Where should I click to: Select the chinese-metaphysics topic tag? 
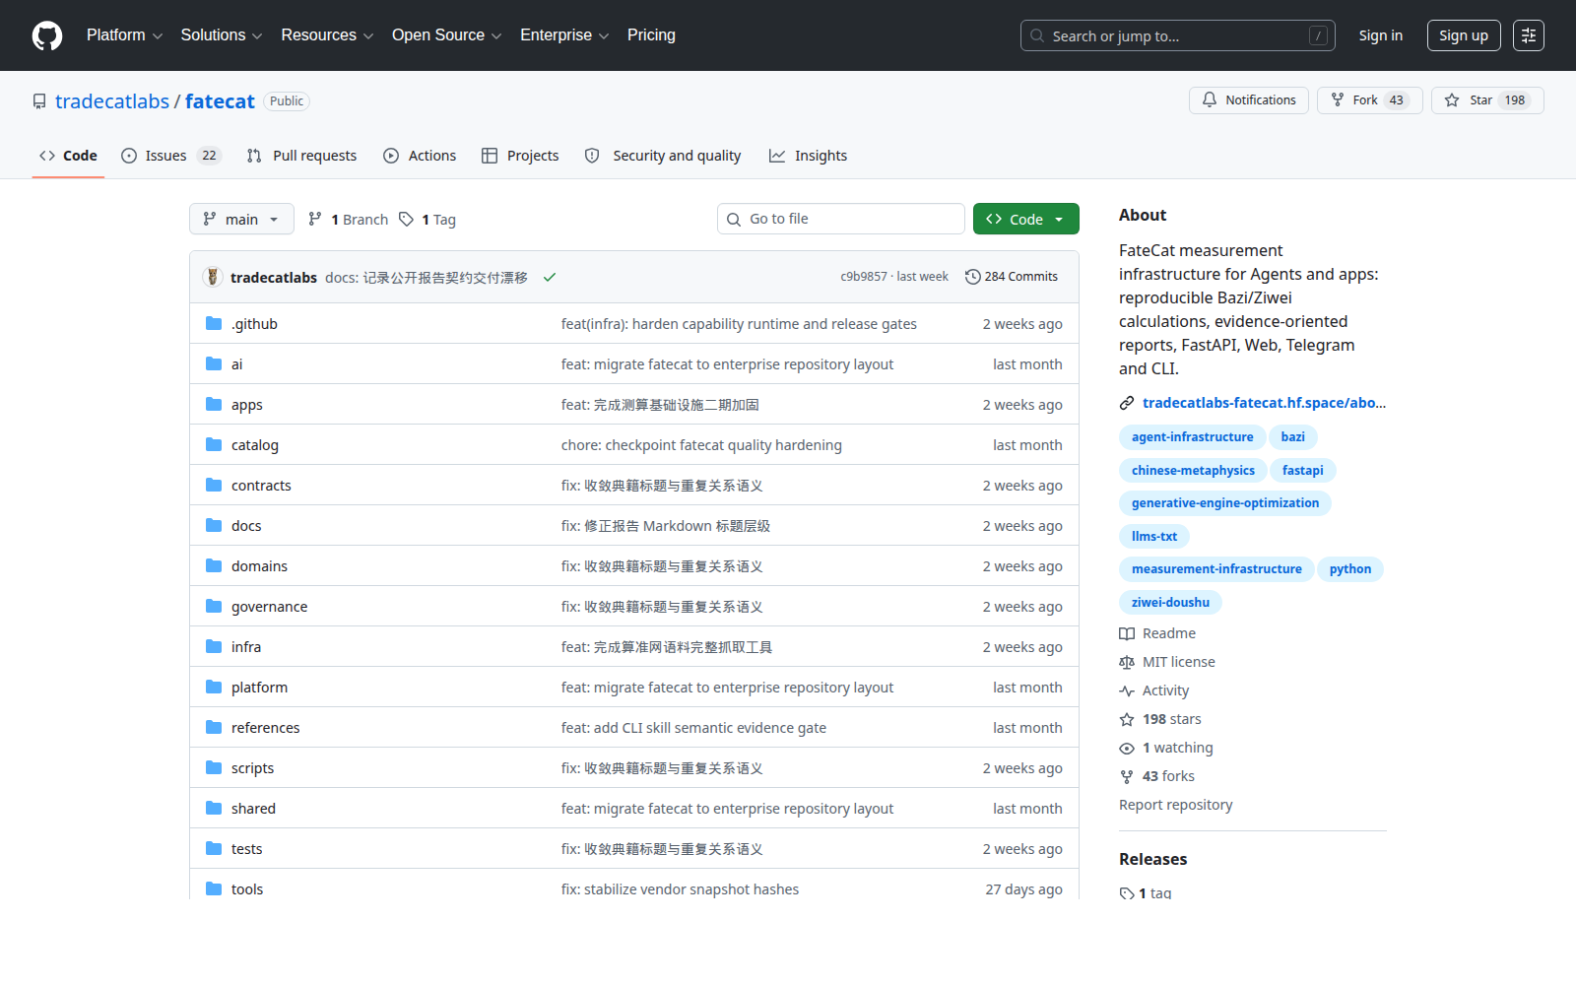1193,470
